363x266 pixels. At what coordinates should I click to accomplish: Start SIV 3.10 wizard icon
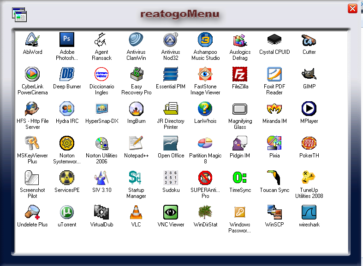tap(101, 178)
